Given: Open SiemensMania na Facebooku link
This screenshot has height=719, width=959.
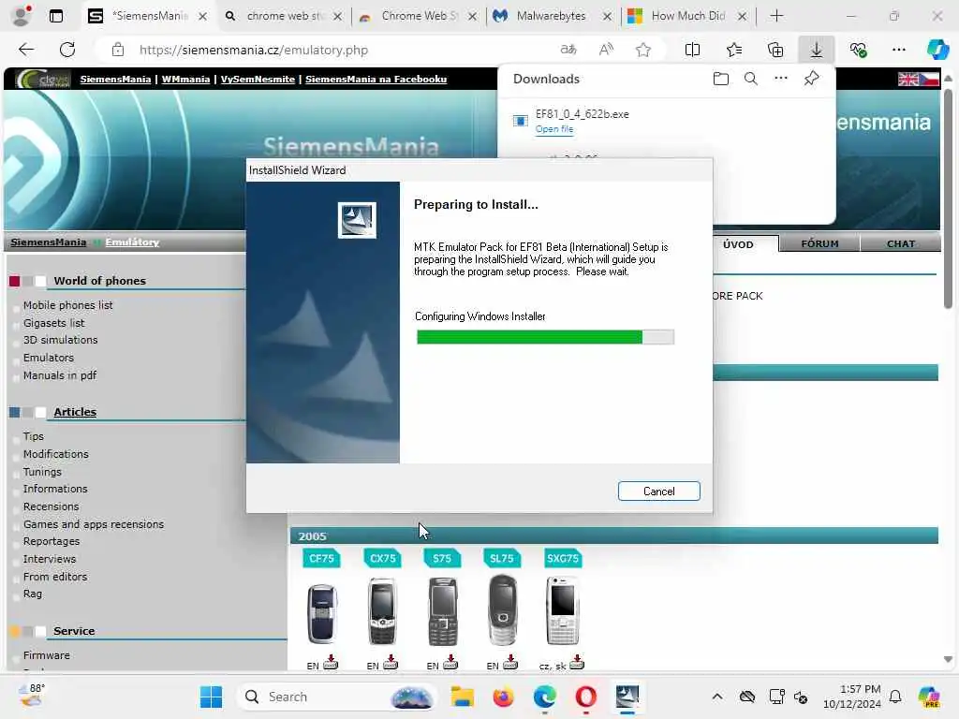Looking at the screenshot, I should coord(376,79).
